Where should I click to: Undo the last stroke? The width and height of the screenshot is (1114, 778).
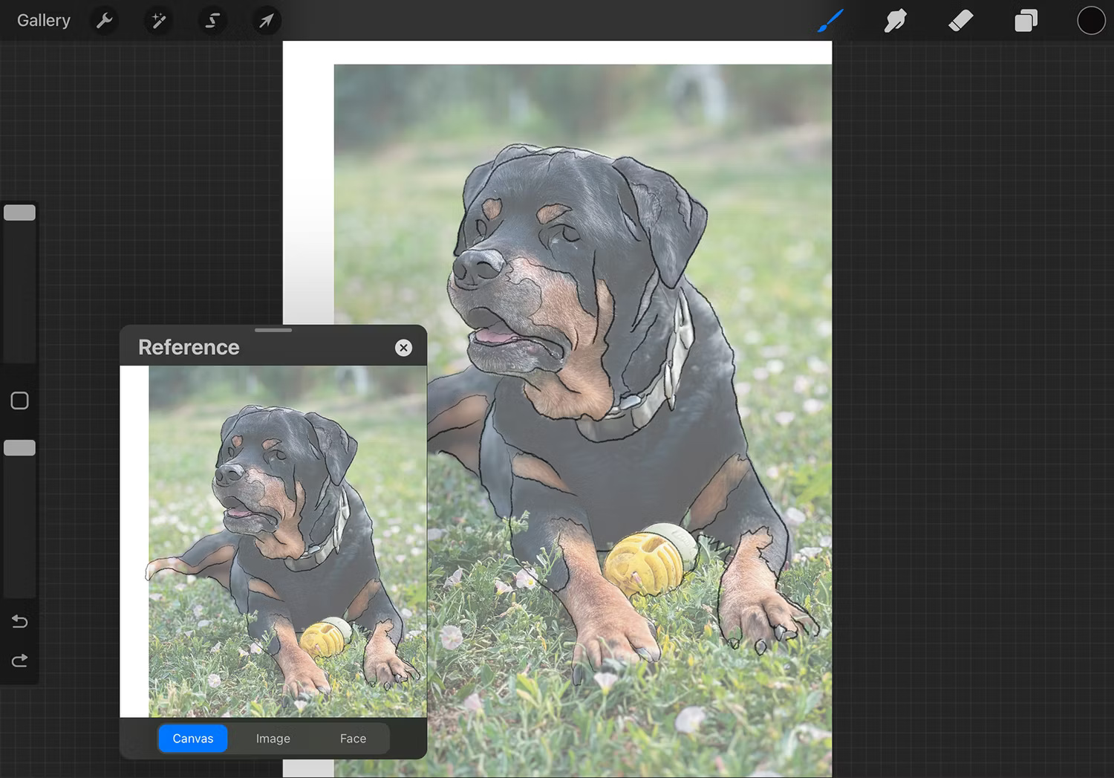tap(19, 621)
